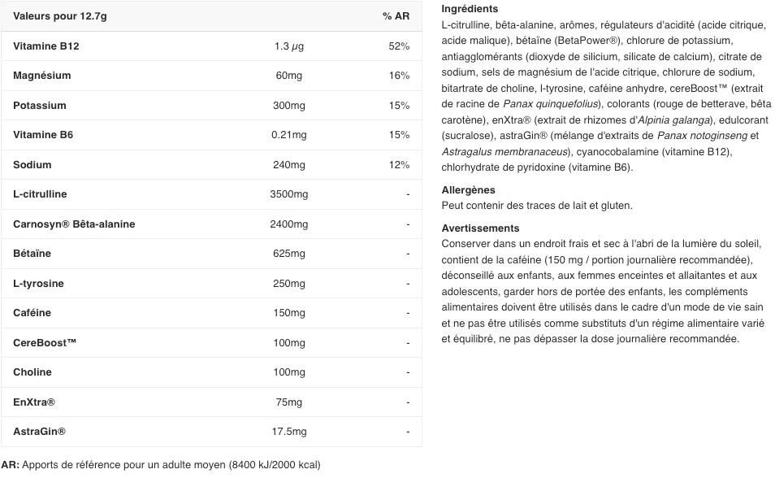
Task: Click the AstraGin® 17.5mg value
Action: 288,432
